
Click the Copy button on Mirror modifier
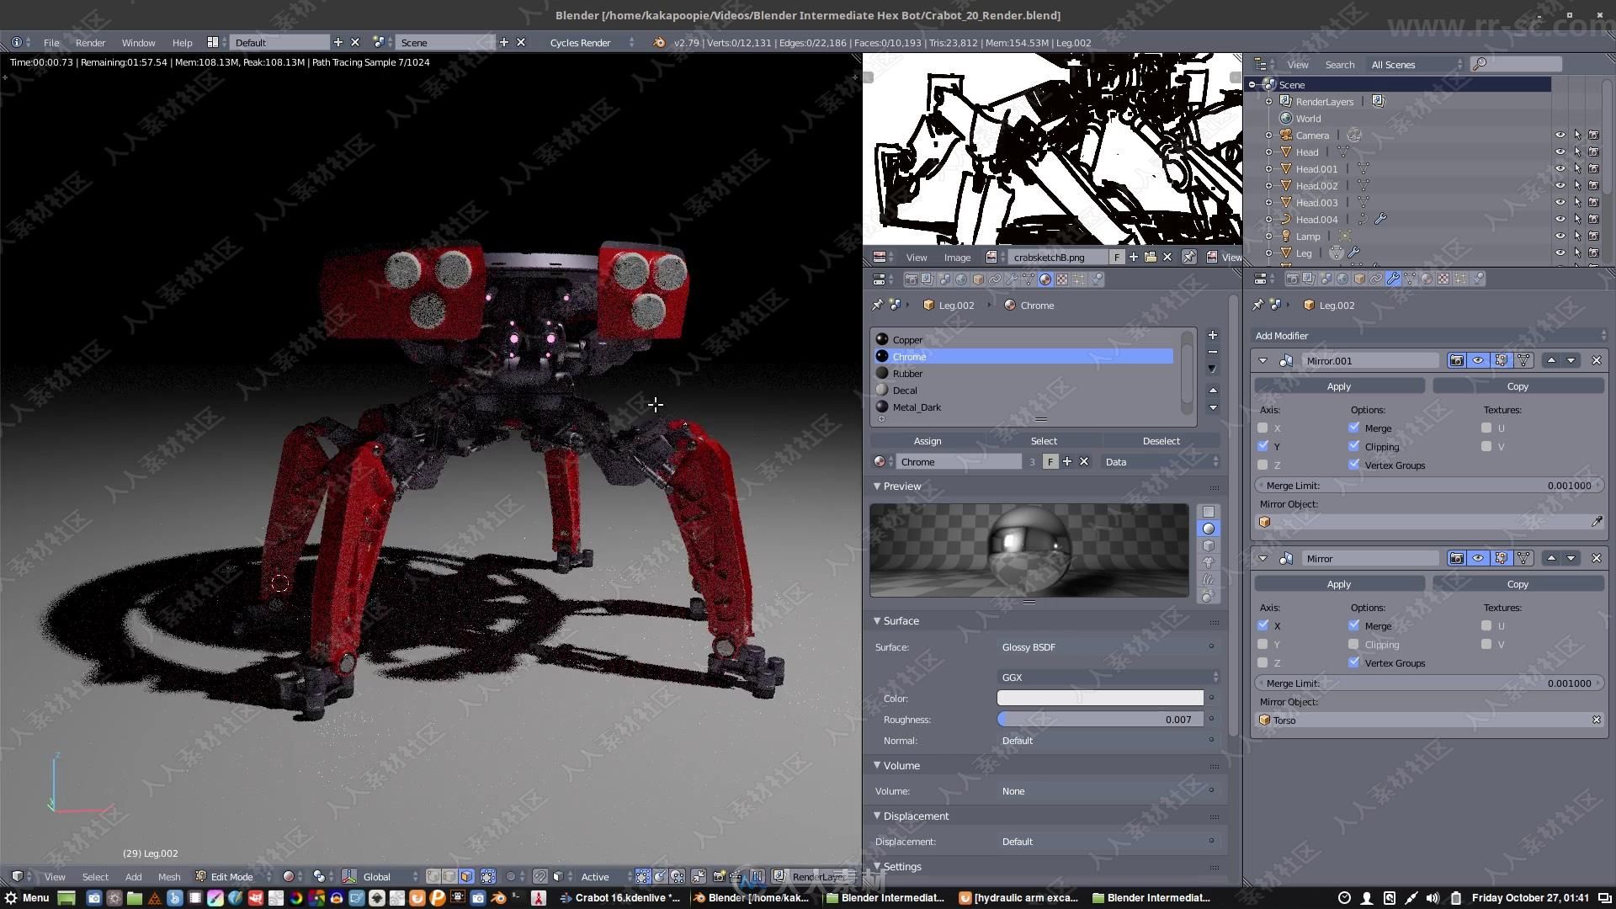pos(1518,582)
